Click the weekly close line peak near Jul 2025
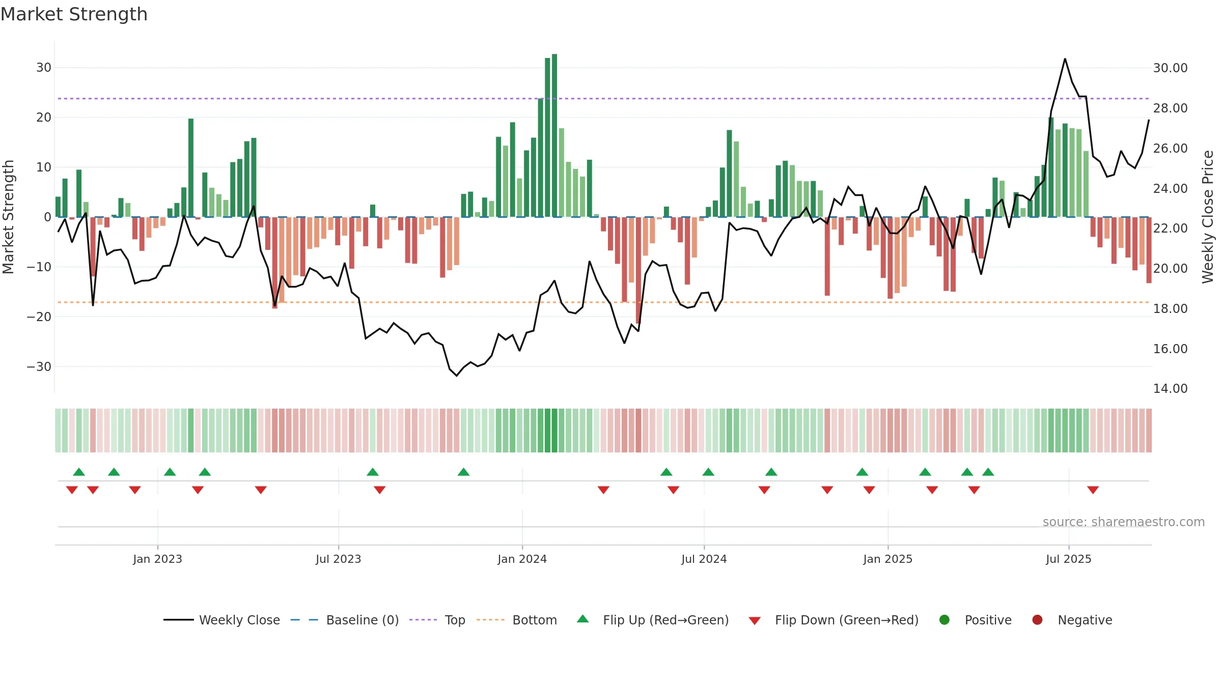Image resolution: width=1222 pixels, height=687 pixels. pyautogui.click(x=1065, y=60)
